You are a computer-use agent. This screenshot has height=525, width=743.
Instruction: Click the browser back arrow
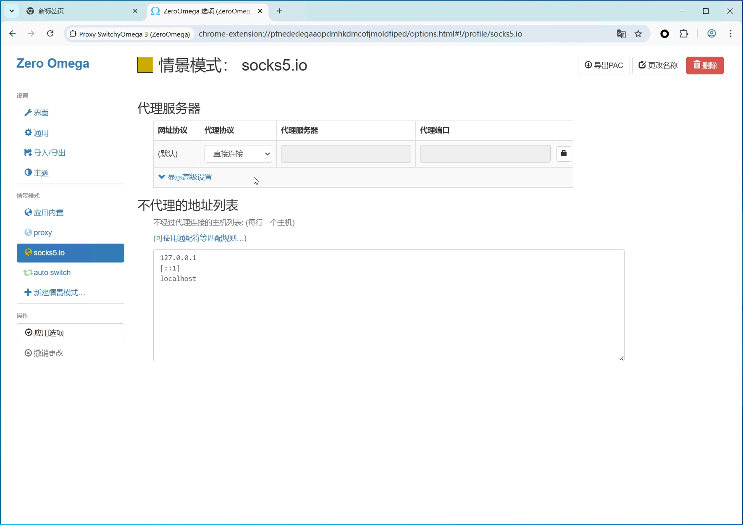13,34
